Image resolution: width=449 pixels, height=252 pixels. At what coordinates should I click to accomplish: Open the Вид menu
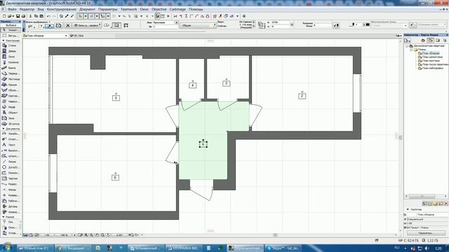(41, 9)
